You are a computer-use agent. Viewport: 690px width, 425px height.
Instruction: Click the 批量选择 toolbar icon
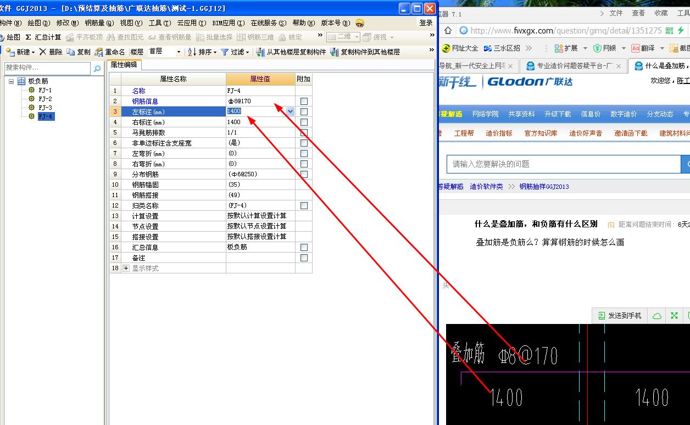(200, 37)
